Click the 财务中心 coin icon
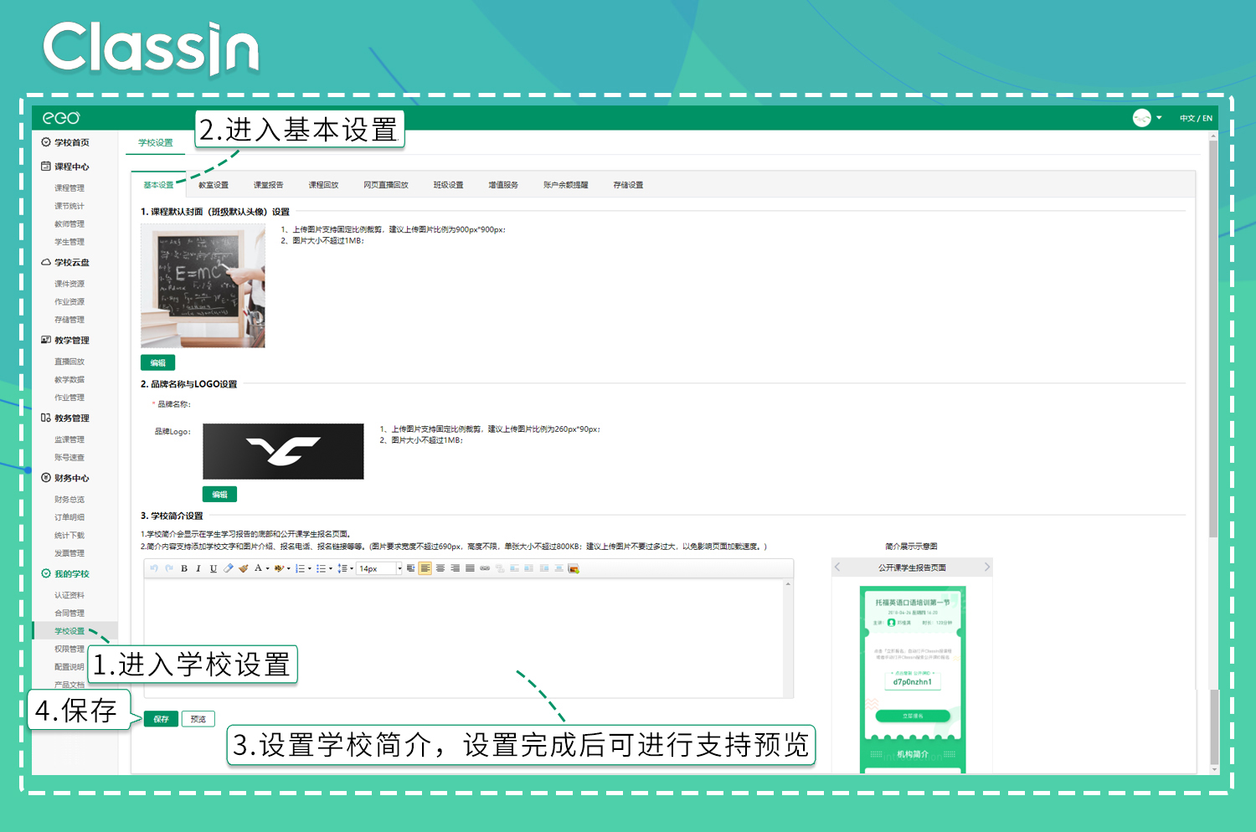Image resolution: width=1256 pixels, height=832 pixels. tap(46, 478)
